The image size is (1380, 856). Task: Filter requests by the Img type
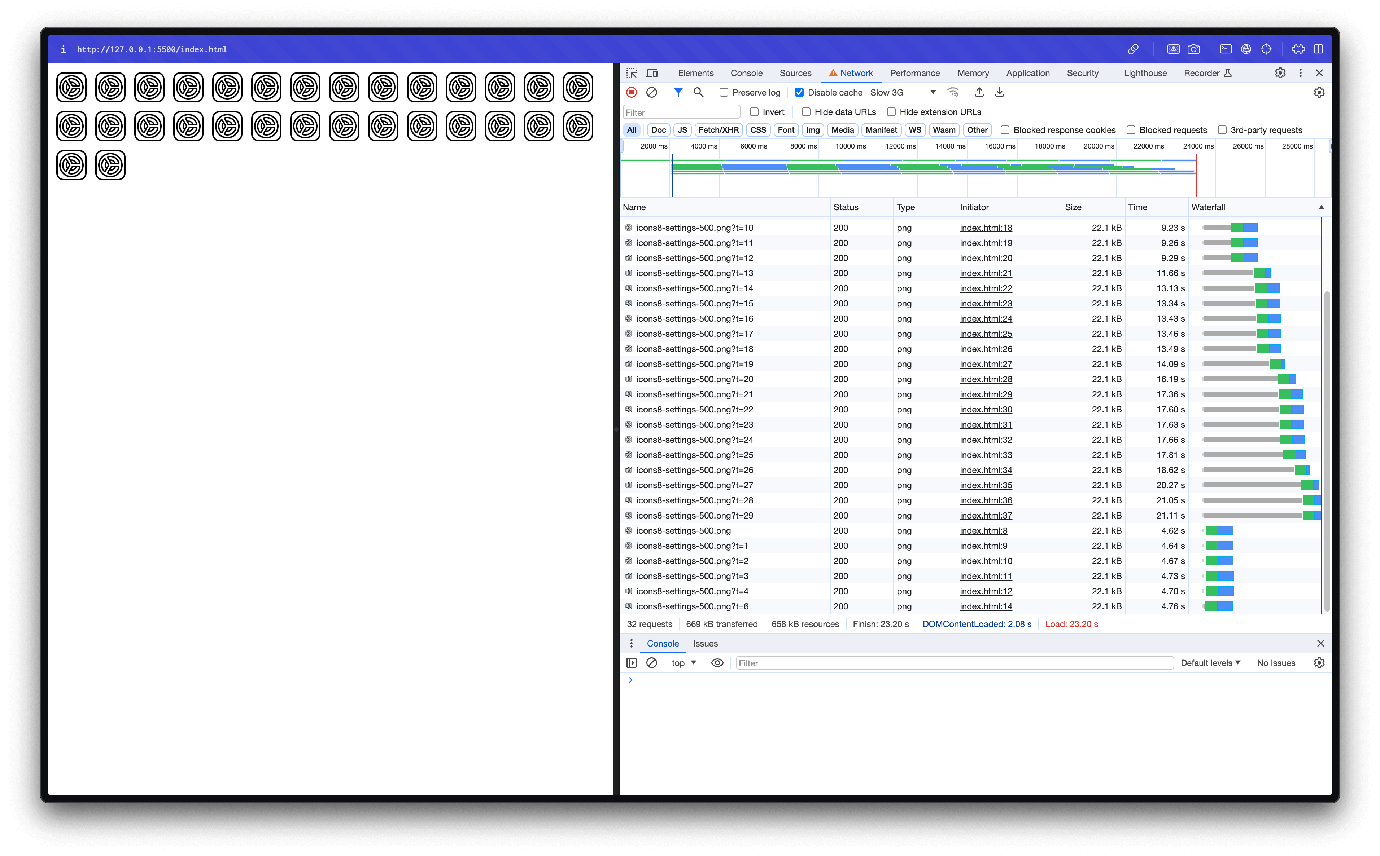coord(812,130)
